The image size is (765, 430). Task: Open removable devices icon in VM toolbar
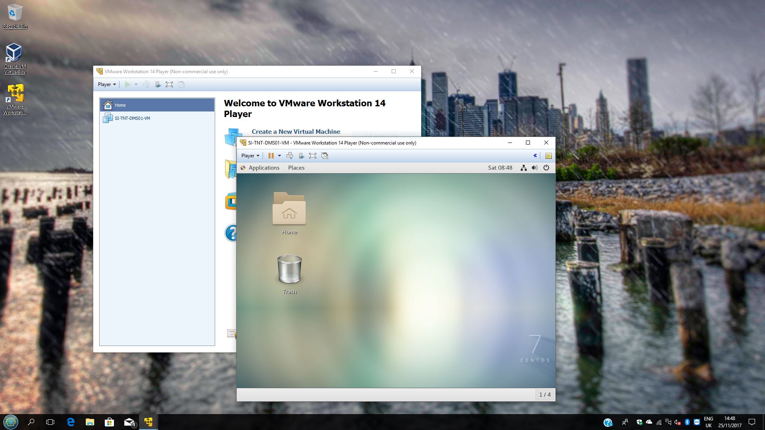click(x=301, y=156)
